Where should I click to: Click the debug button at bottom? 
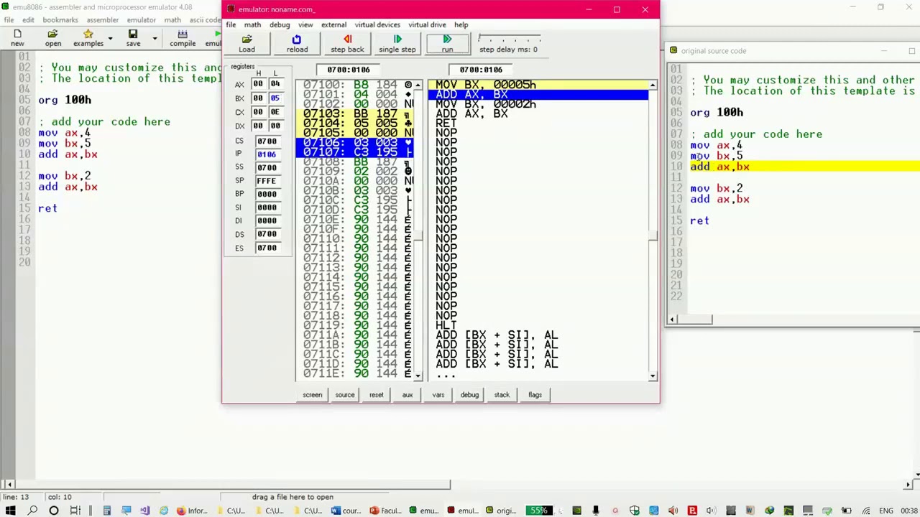pyautogui.click(x=469, y=394)
